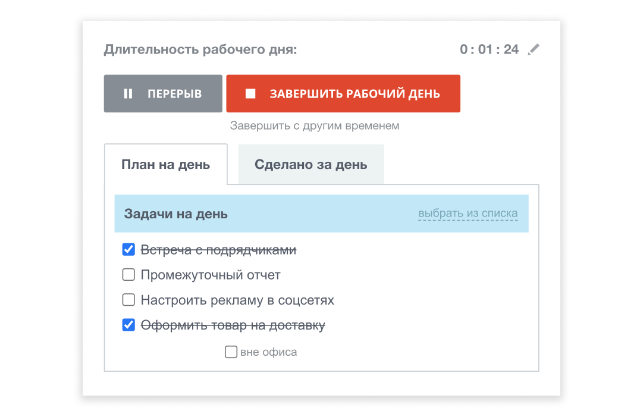
Task: Enable the вне офиса checkbox
Action: coord(231,352)
